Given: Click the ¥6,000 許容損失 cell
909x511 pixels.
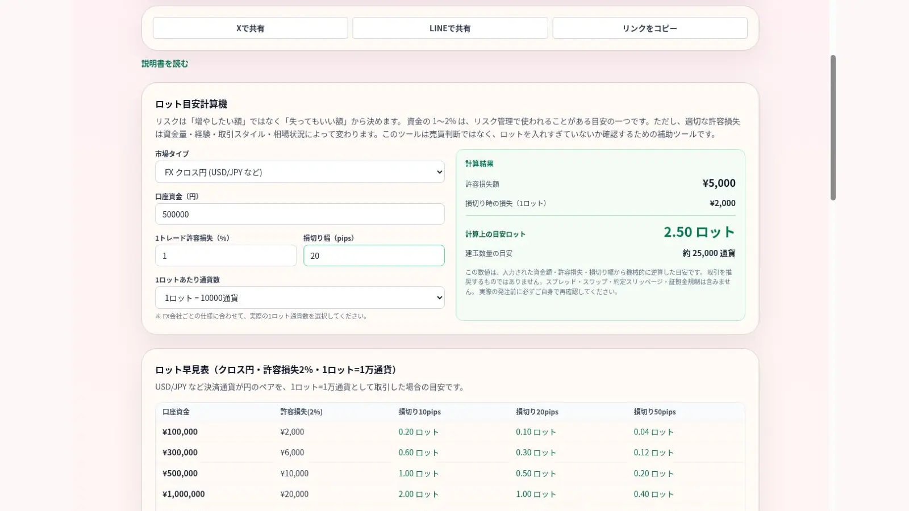Looking at the screenshot, I should [x=292, y=453].
